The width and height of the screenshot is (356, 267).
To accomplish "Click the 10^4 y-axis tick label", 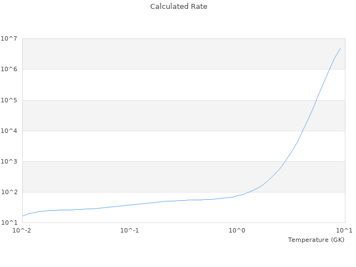I will (x=9, y=131).
